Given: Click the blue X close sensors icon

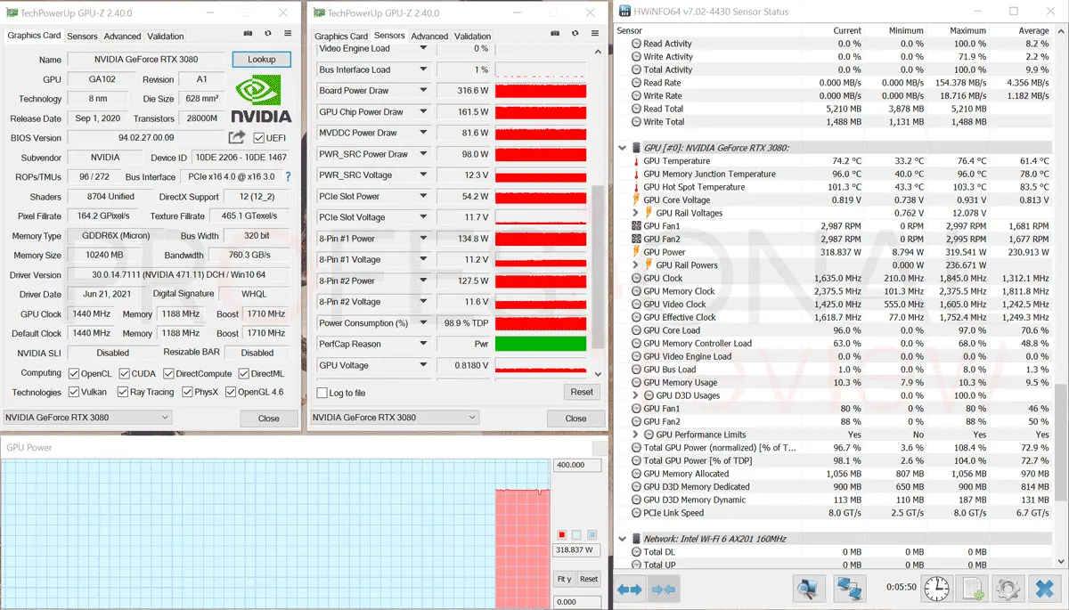Looking at the screenshot, I should click(x=1043, y=589).
